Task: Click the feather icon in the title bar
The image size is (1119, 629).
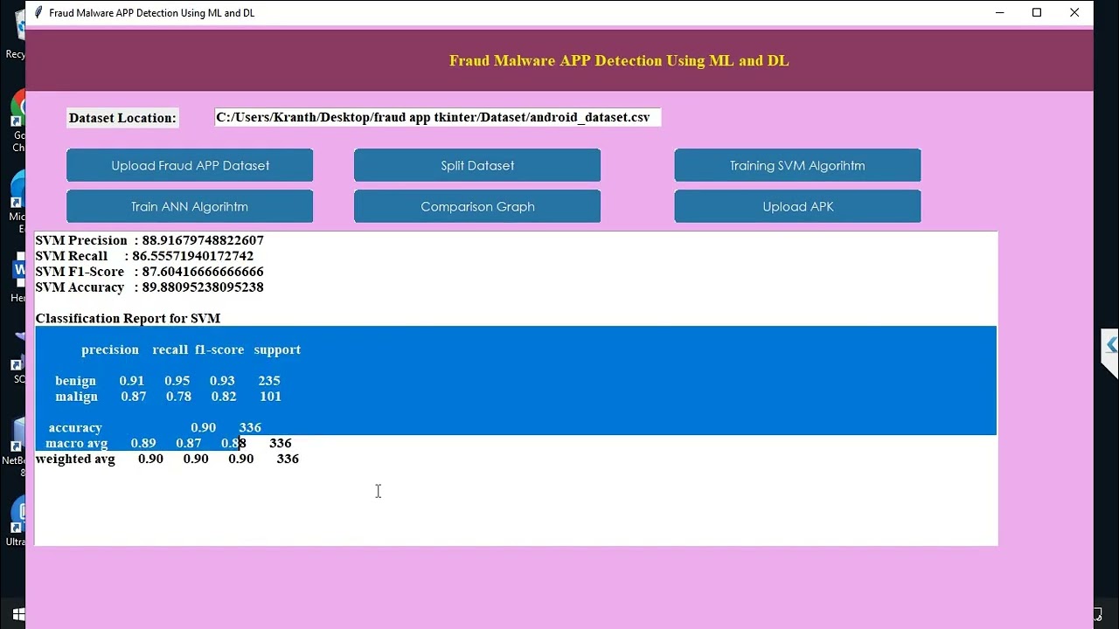Action: coord(38,13)
